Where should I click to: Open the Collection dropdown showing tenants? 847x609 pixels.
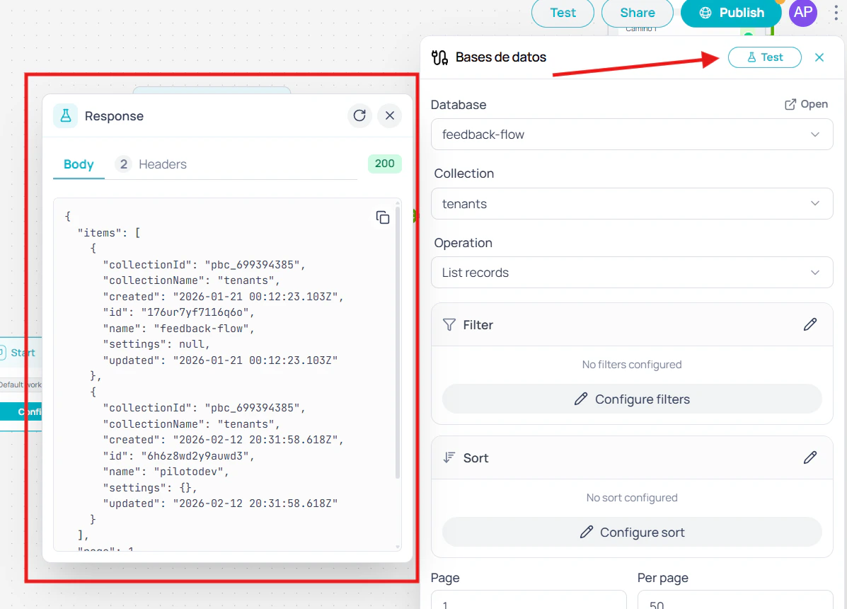click(632, 204)
